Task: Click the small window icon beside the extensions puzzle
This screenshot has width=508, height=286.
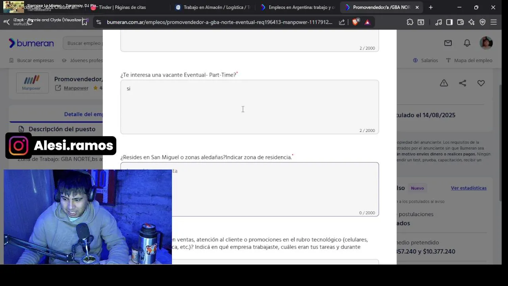Action: click(x=421, y=22)
